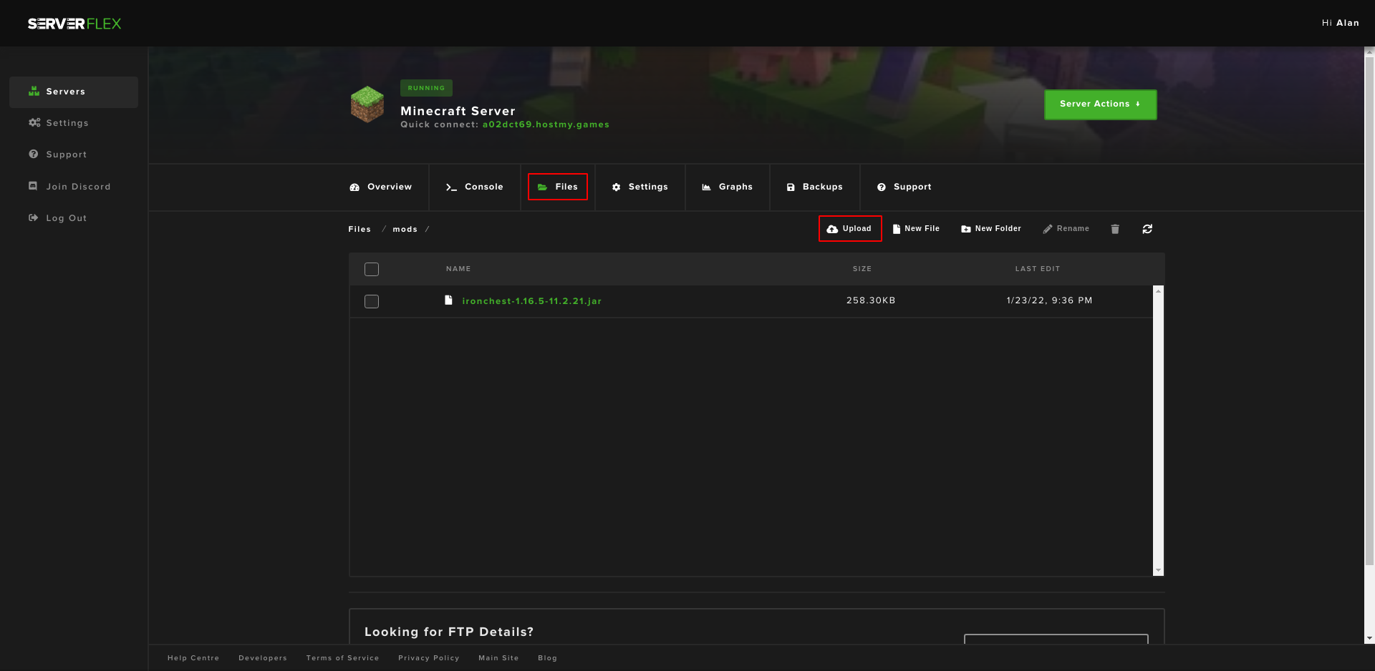Viewport: 1375px width, 671px height.
Task: Click the 1/23/22, 9:36 PM date
Action: (1050, 300)
